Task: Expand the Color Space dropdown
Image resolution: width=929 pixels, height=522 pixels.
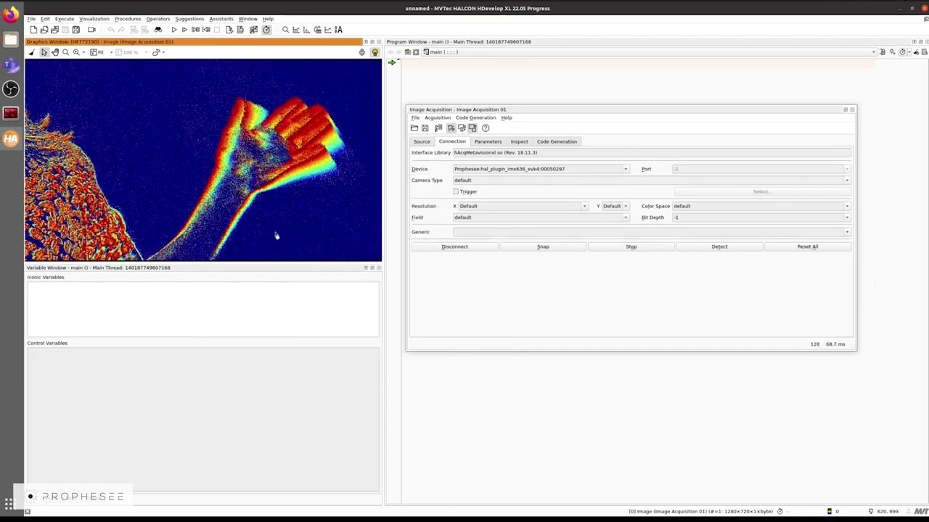Action: [x=761, y=206]
